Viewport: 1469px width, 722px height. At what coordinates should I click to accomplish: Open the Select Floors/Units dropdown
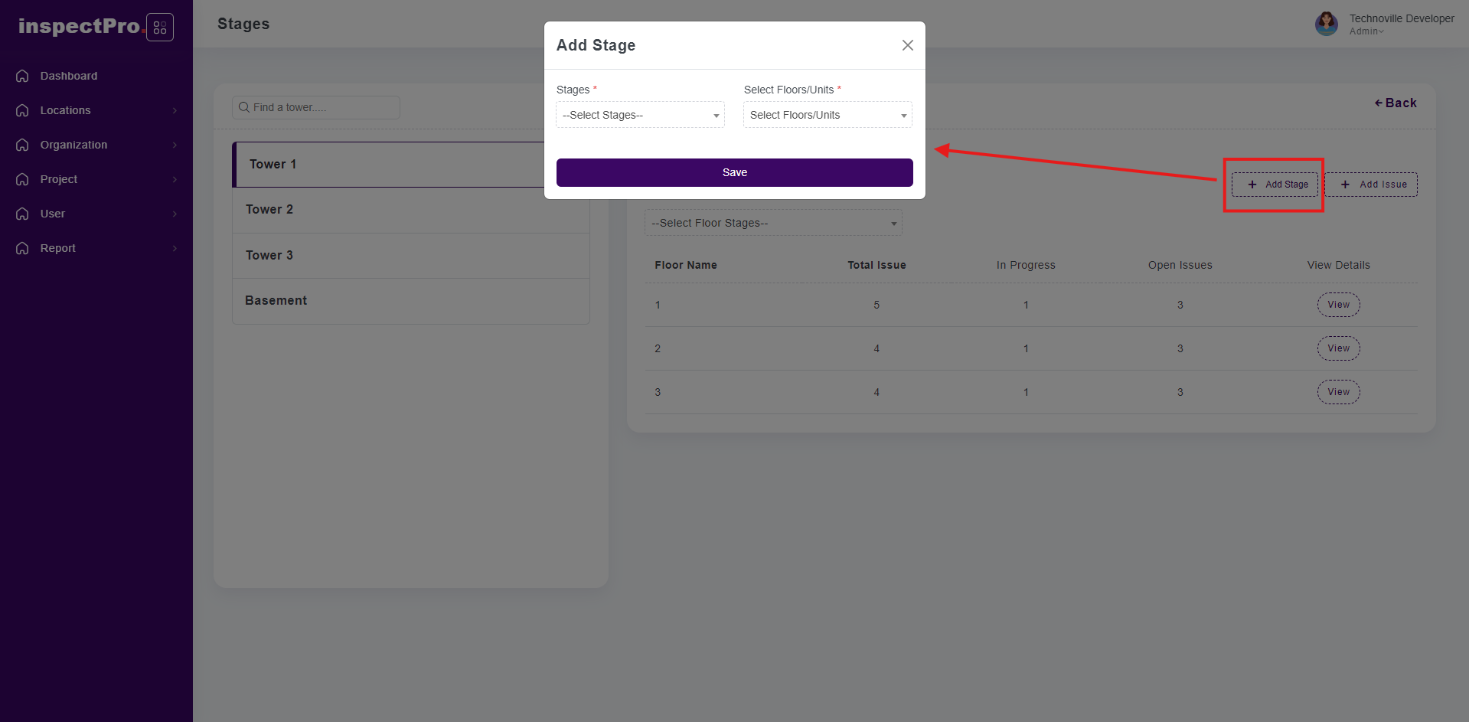coord(828,115)
